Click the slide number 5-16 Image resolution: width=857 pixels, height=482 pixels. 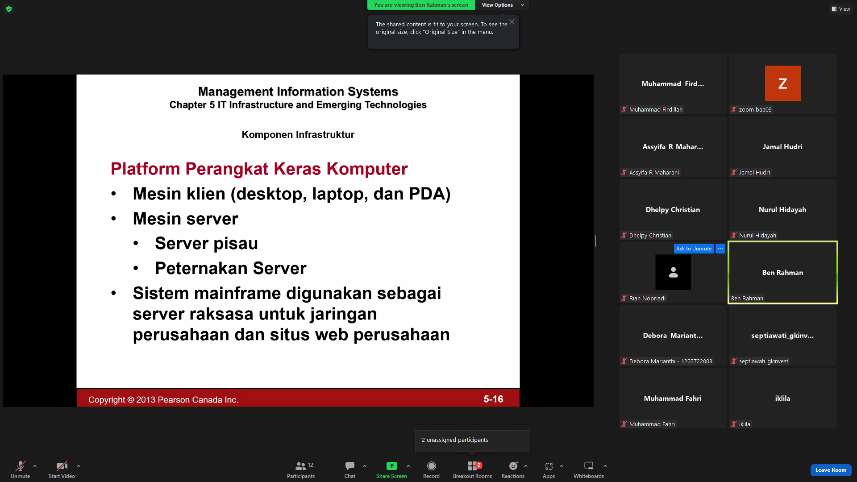[x=493, y=399]
